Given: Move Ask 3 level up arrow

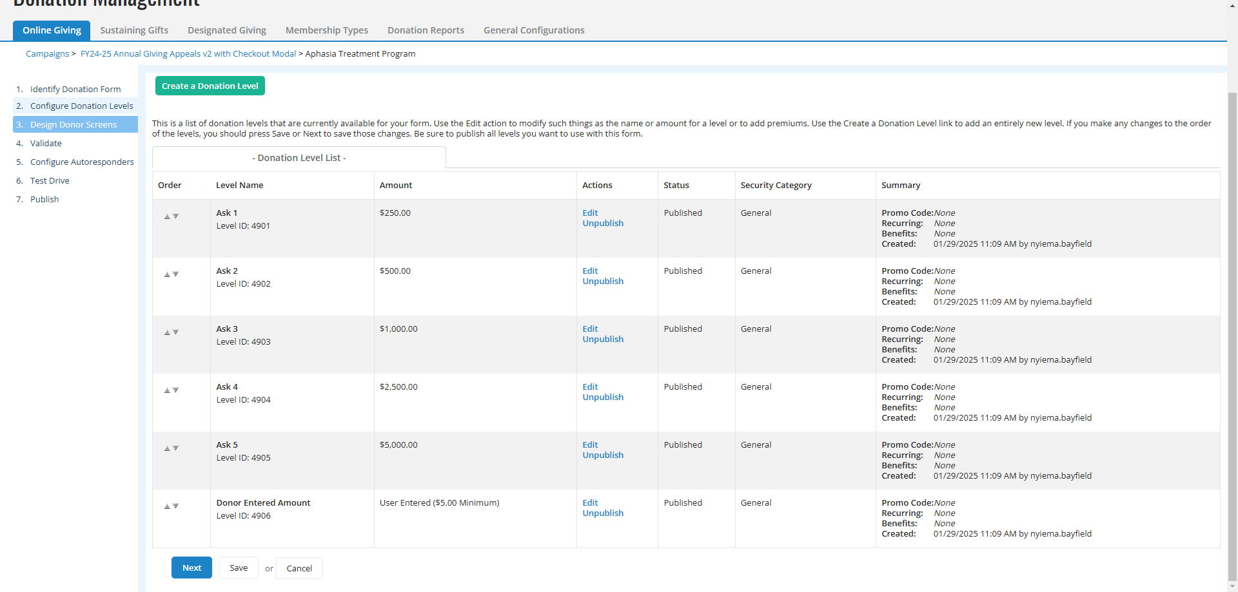Looking at the screenshot, I should point(167,332).
